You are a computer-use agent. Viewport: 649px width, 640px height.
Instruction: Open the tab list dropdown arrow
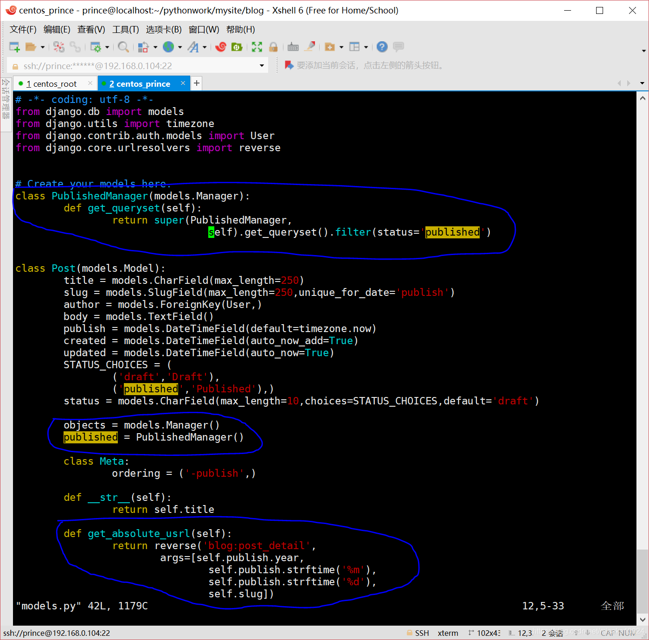point(642,83)
